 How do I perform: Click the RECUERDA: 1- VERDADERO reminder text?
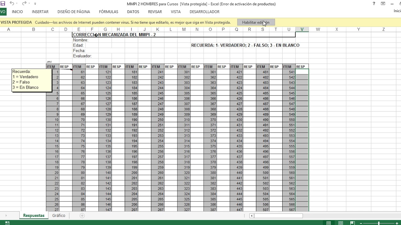click(x=245, y=45)
